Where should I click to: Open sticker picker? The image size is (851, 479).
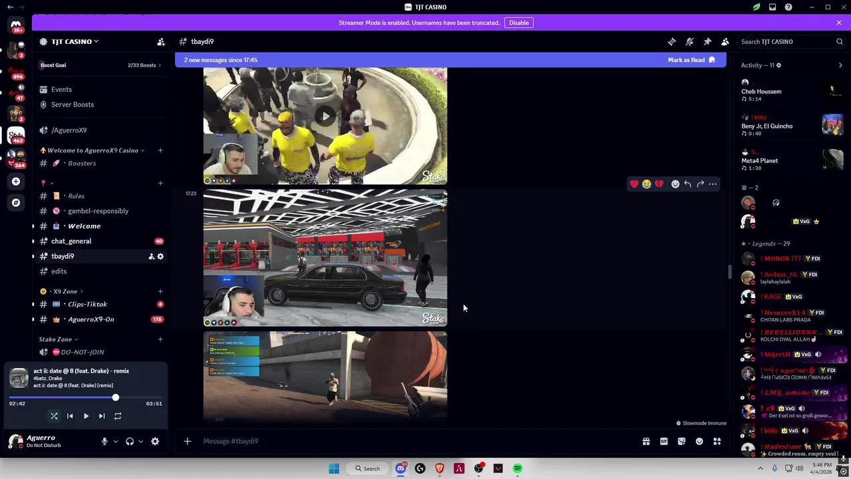pos(681,441)
